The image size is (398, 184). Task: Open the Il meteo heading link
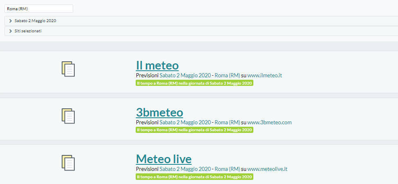(157, 65)
